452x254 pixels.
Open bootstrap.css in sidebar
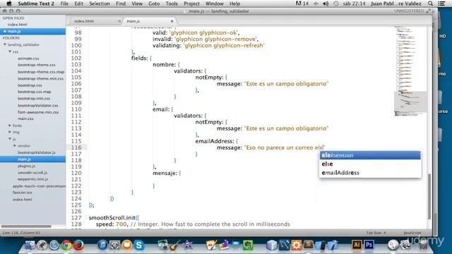(30, 85)
